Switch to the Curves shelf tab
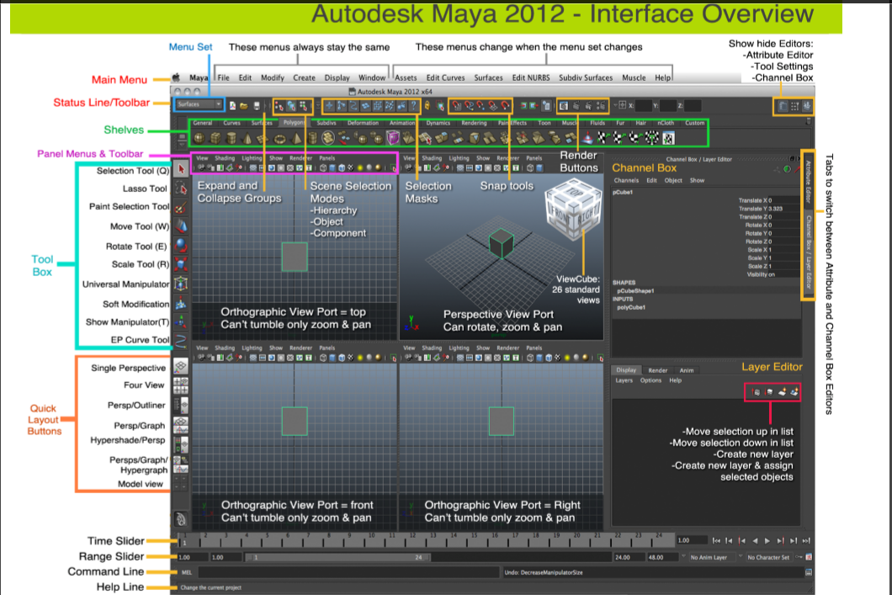The width and height of the screenshot is (892, 595). pyautogui.click(x=231, y=123)
